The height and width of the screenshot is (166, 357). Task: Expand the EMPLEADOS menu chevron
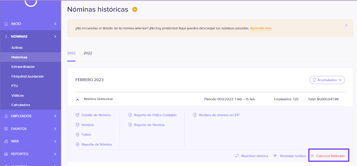[x=55, y=116]
